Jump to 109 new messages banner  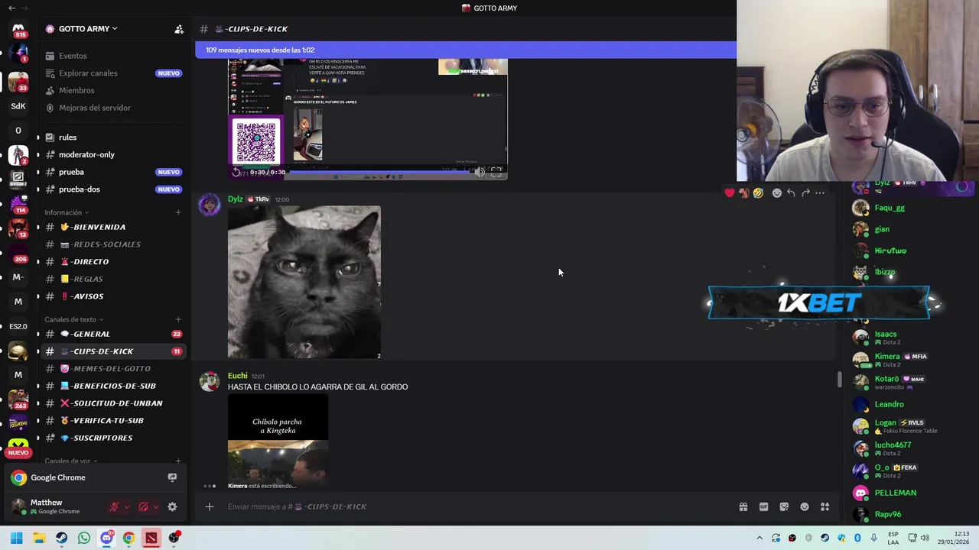click(x=466, y=50)
